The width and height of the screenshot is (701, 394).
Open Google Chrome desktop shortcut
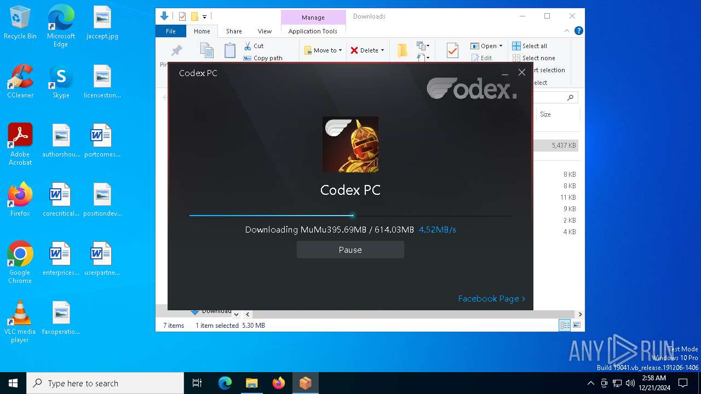point(20,262)
